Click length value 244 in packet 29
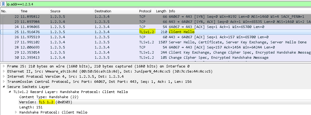Viewport: 311px width, 115px height. pyautogui.click(x=164, y=52)
